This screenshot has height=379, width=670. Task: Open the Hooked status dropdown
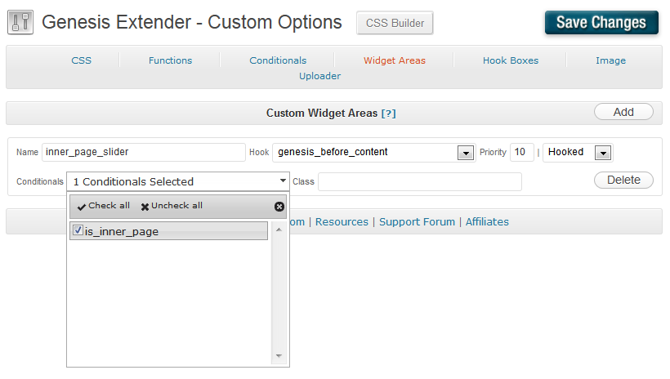pyautogui.click(x=603, y=153)
